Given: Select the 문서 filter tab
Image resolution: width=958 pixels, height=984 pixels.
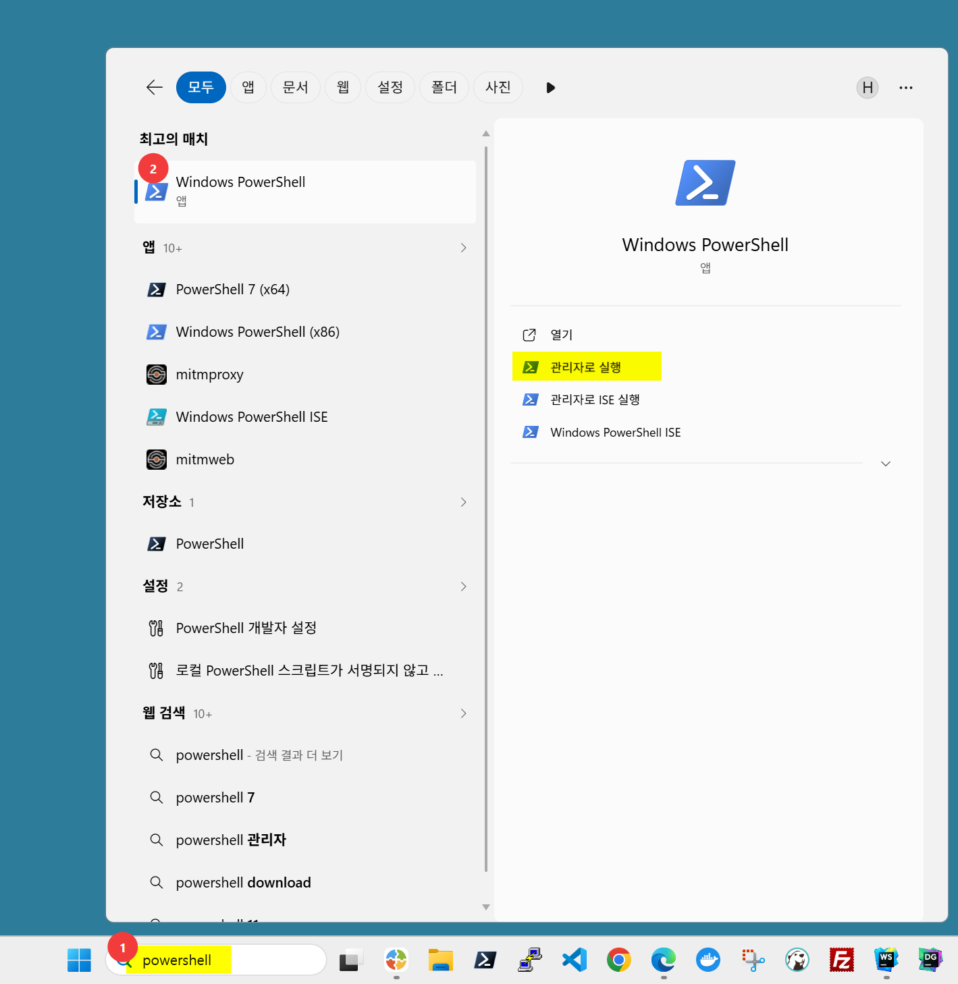Looking at the screenshot, I should pos(296,87).
